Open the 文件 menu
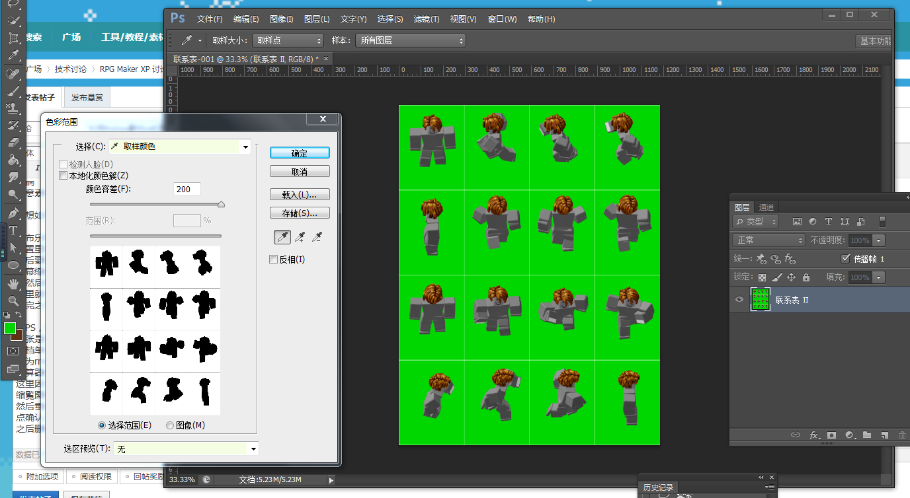This screenshot has height=498, width=910. coord(210,19)
